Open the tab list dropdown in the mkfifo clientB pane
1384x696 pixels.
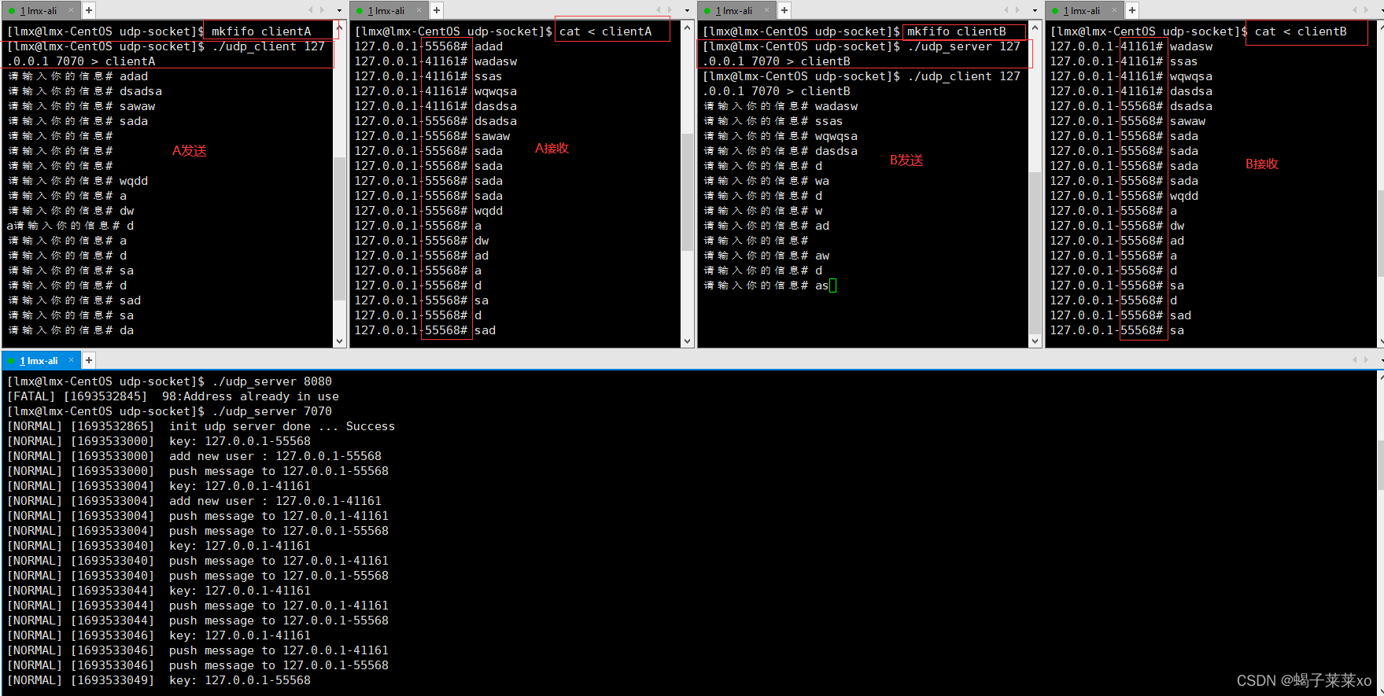click(1035, 10)
